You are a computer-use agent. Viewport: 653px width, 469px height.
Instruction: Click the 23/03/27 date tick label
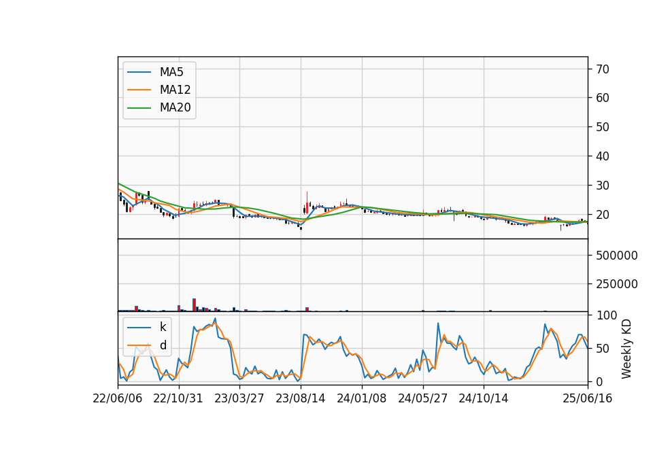coord(239,398)
